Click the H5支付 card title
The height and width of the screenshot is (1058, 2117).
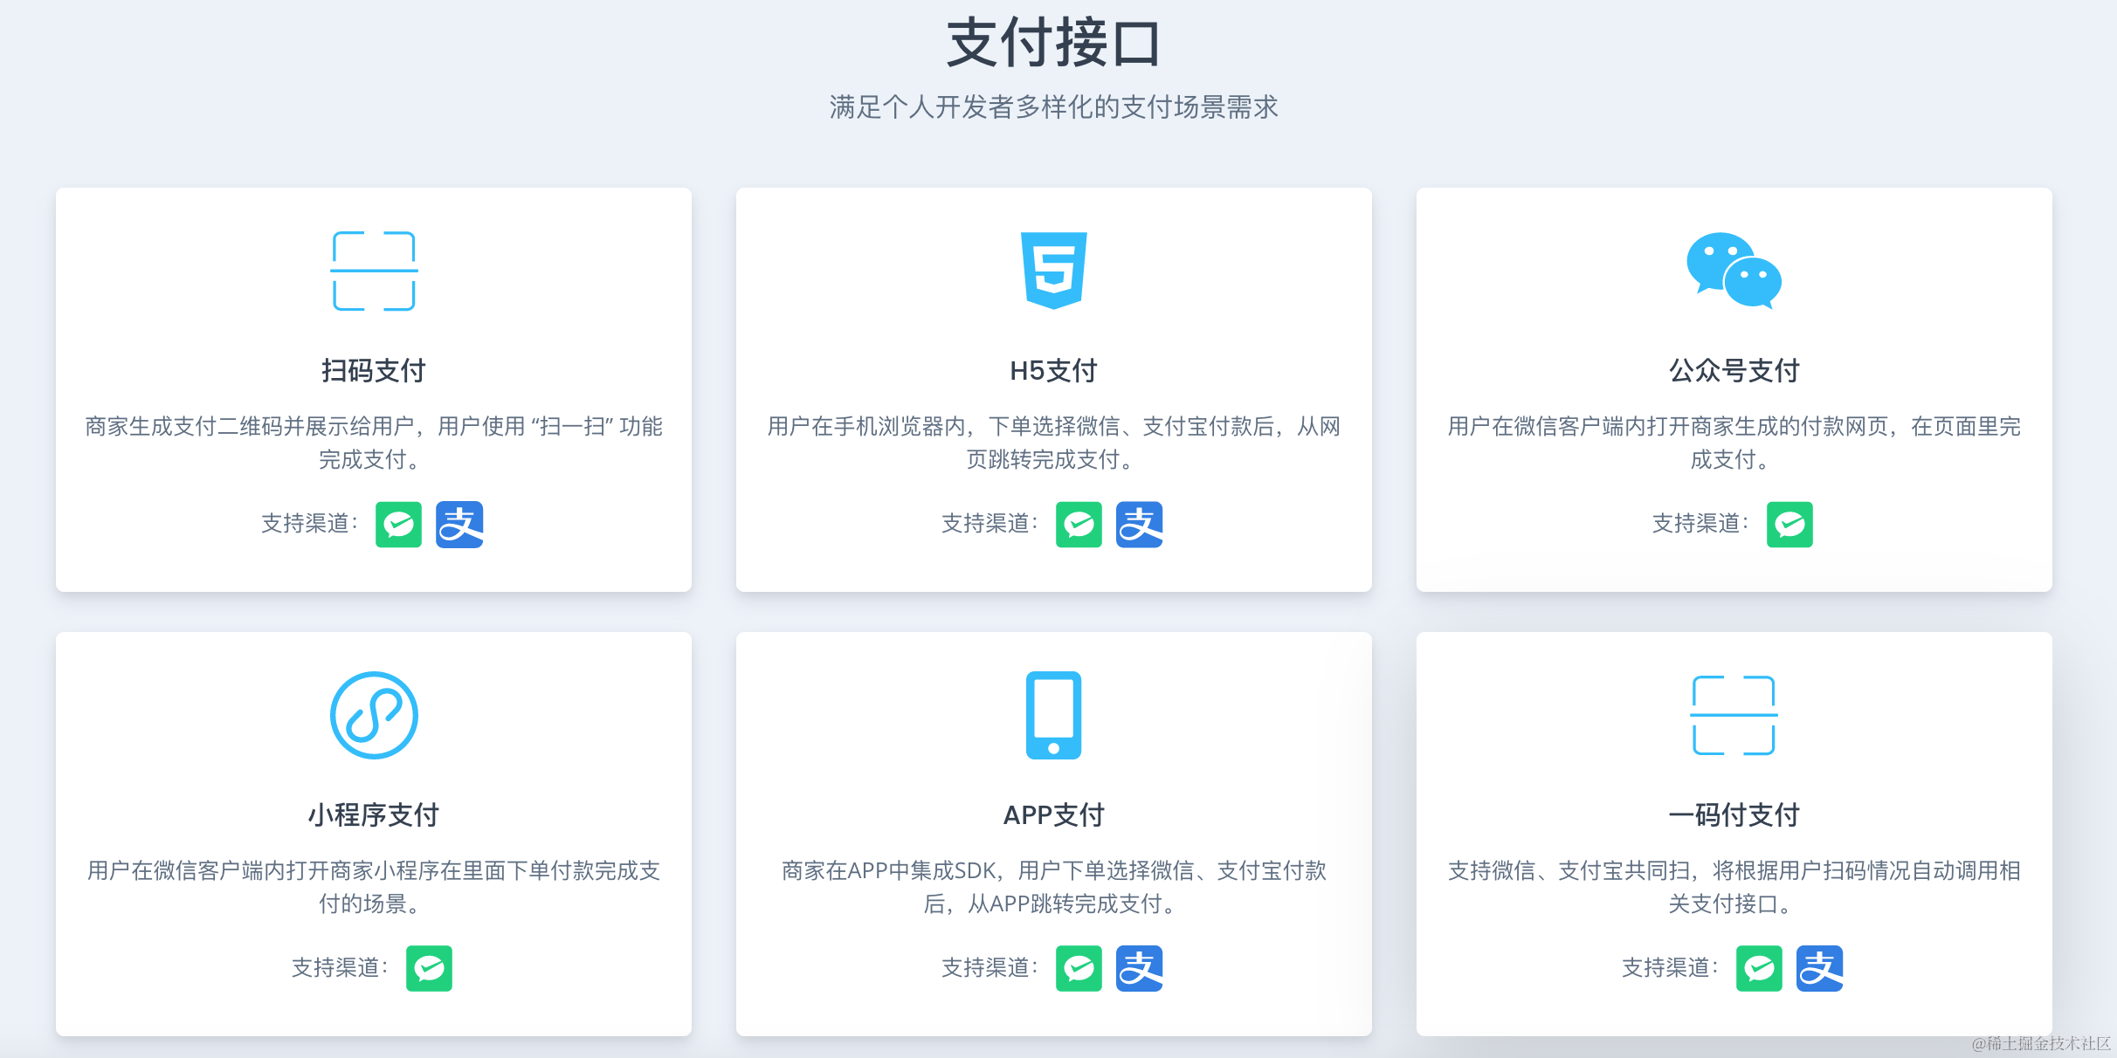tap(1053, 371)
